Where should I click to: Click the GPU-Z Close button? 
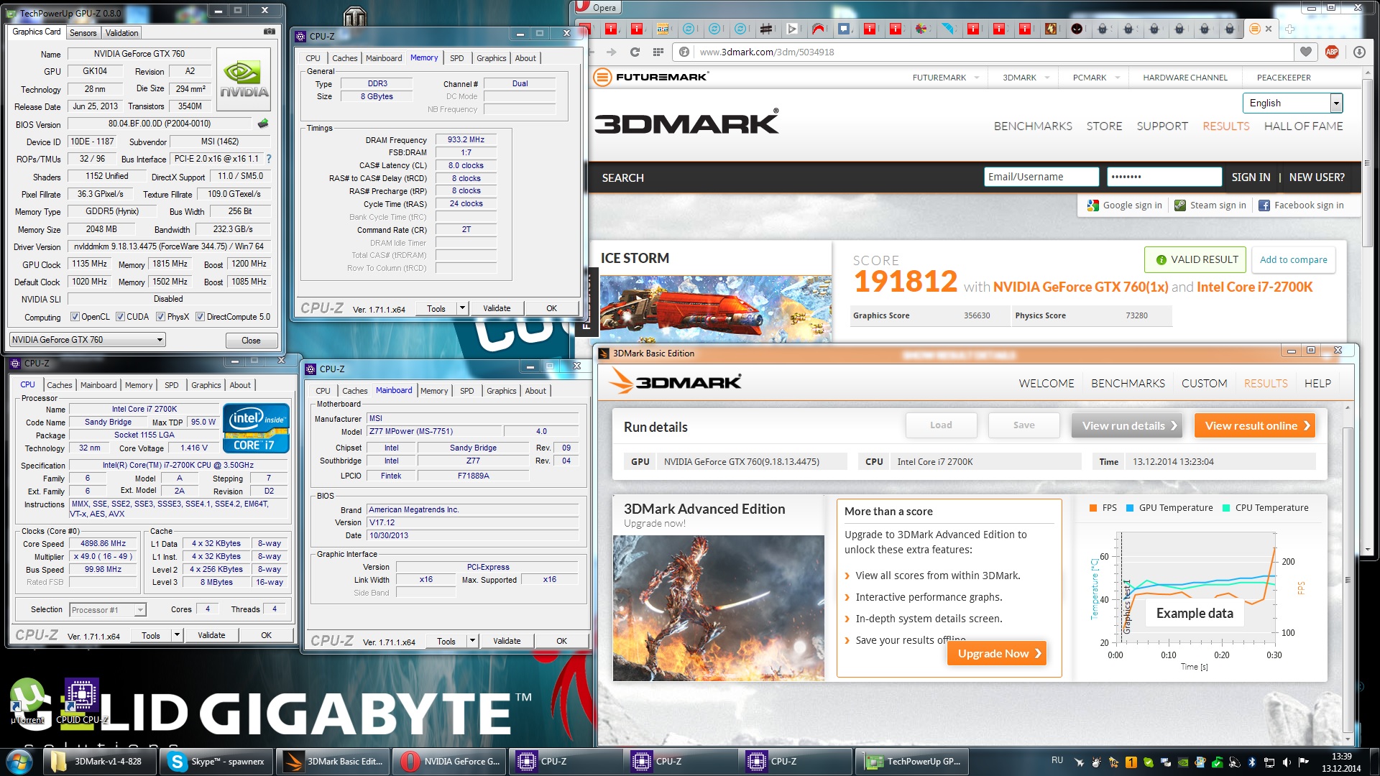251,341
